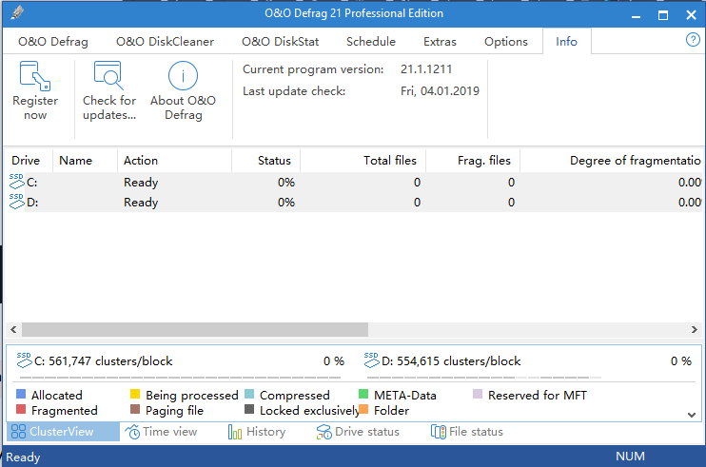Click the D: cluster block bar
The image size is (706, 467).
coord(484,378)
